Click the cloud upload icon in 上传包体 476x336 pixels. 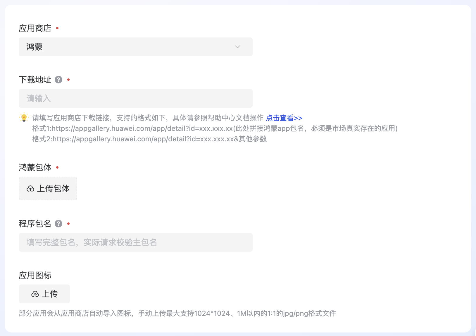(30, 189)
